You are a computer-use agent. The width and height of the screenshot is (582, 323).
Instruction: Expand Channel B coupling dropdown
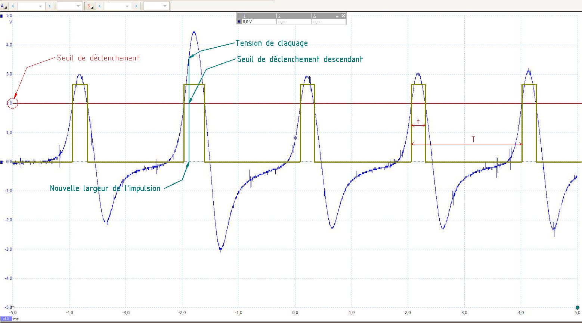tap(165, 6)
